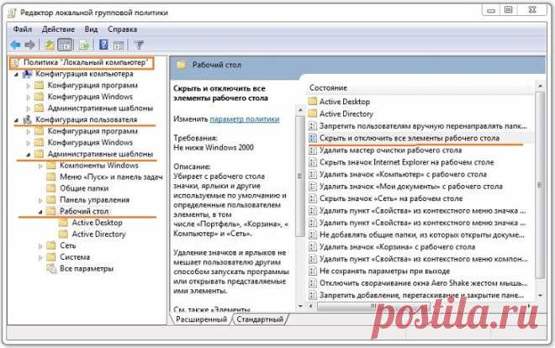The height and width of the screenshot is (348, 555).
Task: Click the Filter funnel toolbar icon
Action: (x=139, y=45)
